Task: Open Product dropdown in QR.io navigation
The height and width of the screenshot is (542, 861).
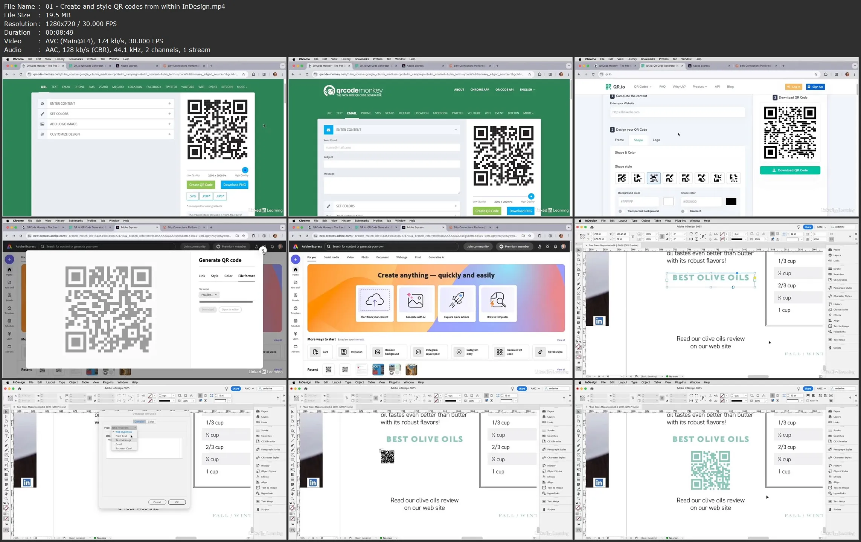Action: click(699, 87)
